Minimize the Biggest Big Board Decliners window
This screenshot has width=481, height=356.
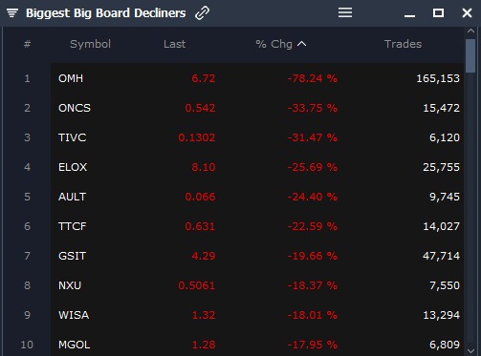[x=409, y=15]
